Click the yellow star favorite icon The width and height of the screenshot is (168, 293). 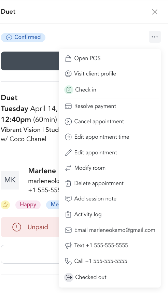point(5,205)
